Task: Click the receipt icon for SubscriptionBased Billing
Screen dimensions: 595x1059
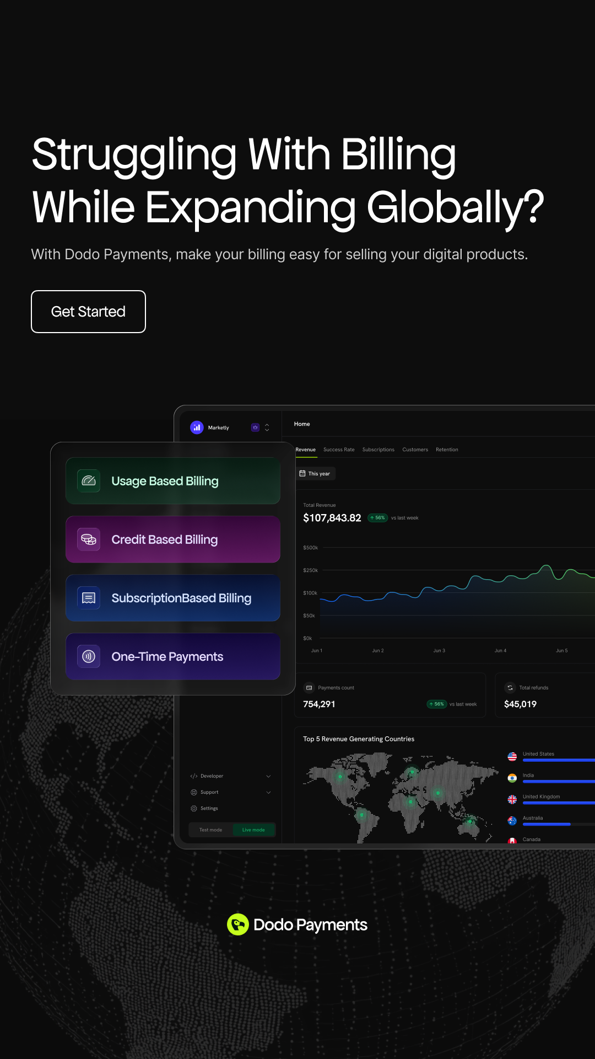Action: 89,598
